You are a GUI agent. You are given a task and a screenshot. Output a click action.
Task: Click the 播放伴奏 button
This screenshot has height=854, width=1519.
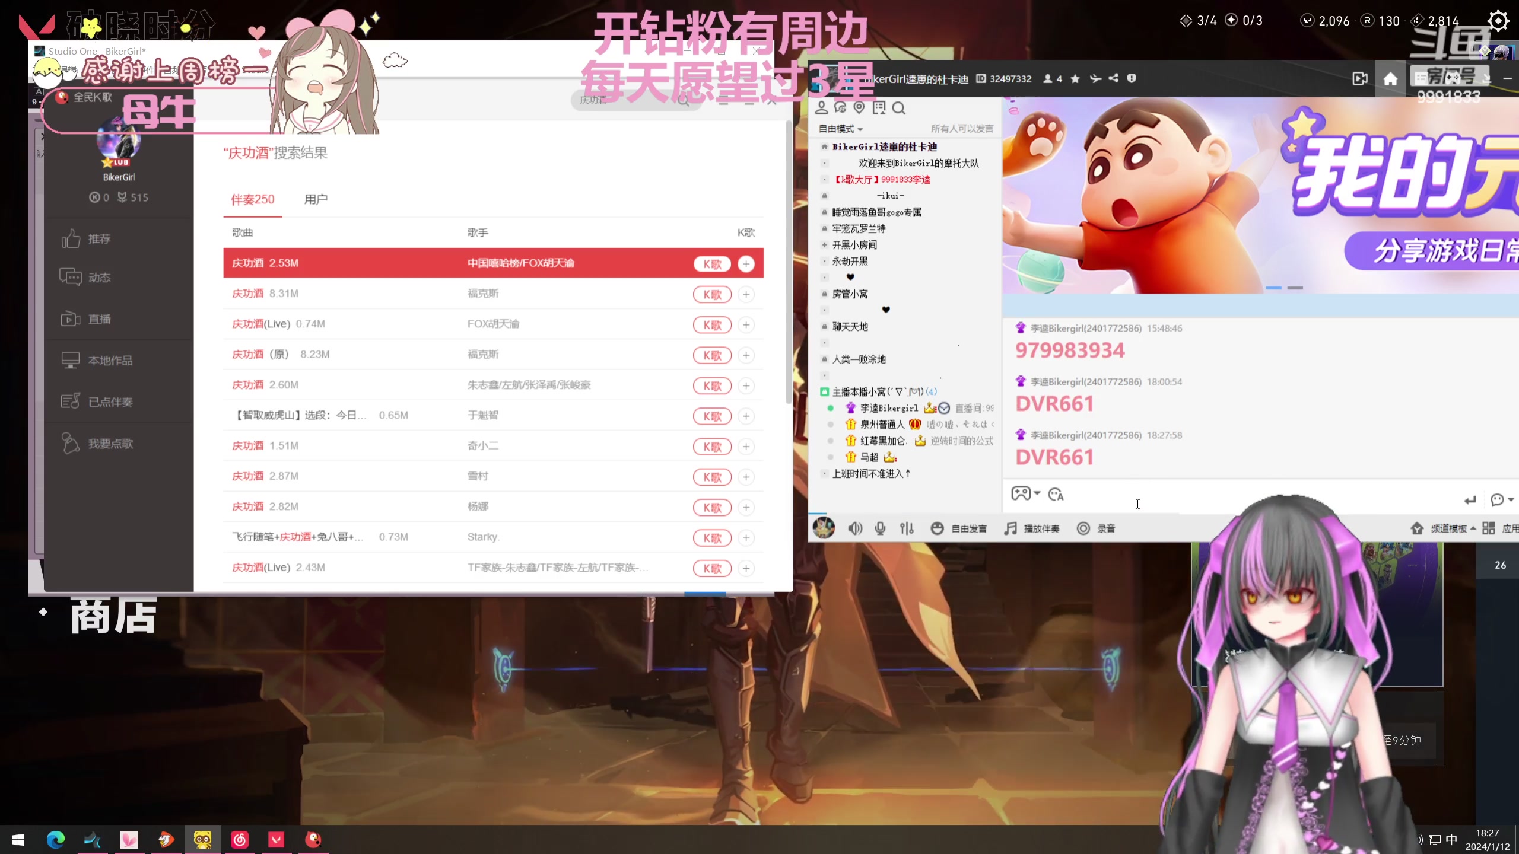[x=1031, y=528]
